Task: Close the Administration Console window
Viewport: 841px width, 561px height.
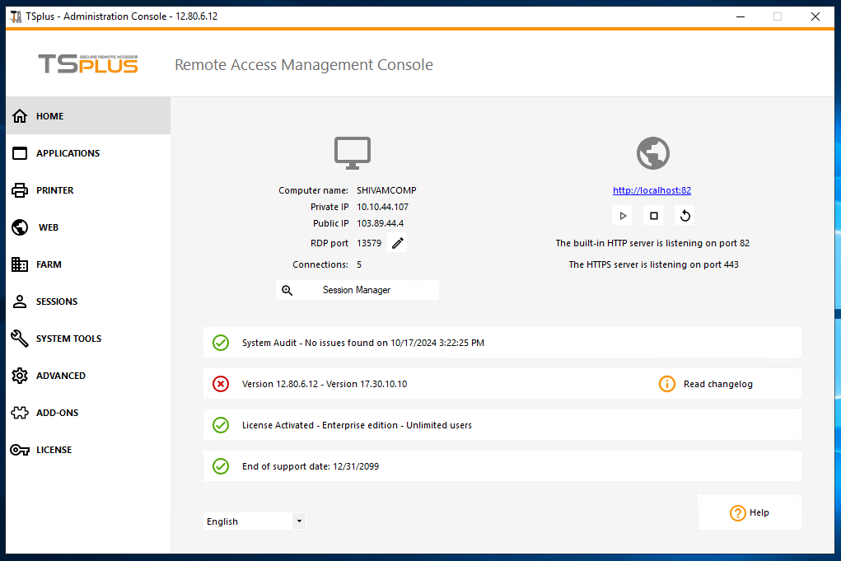Action: tap(815, 16)
